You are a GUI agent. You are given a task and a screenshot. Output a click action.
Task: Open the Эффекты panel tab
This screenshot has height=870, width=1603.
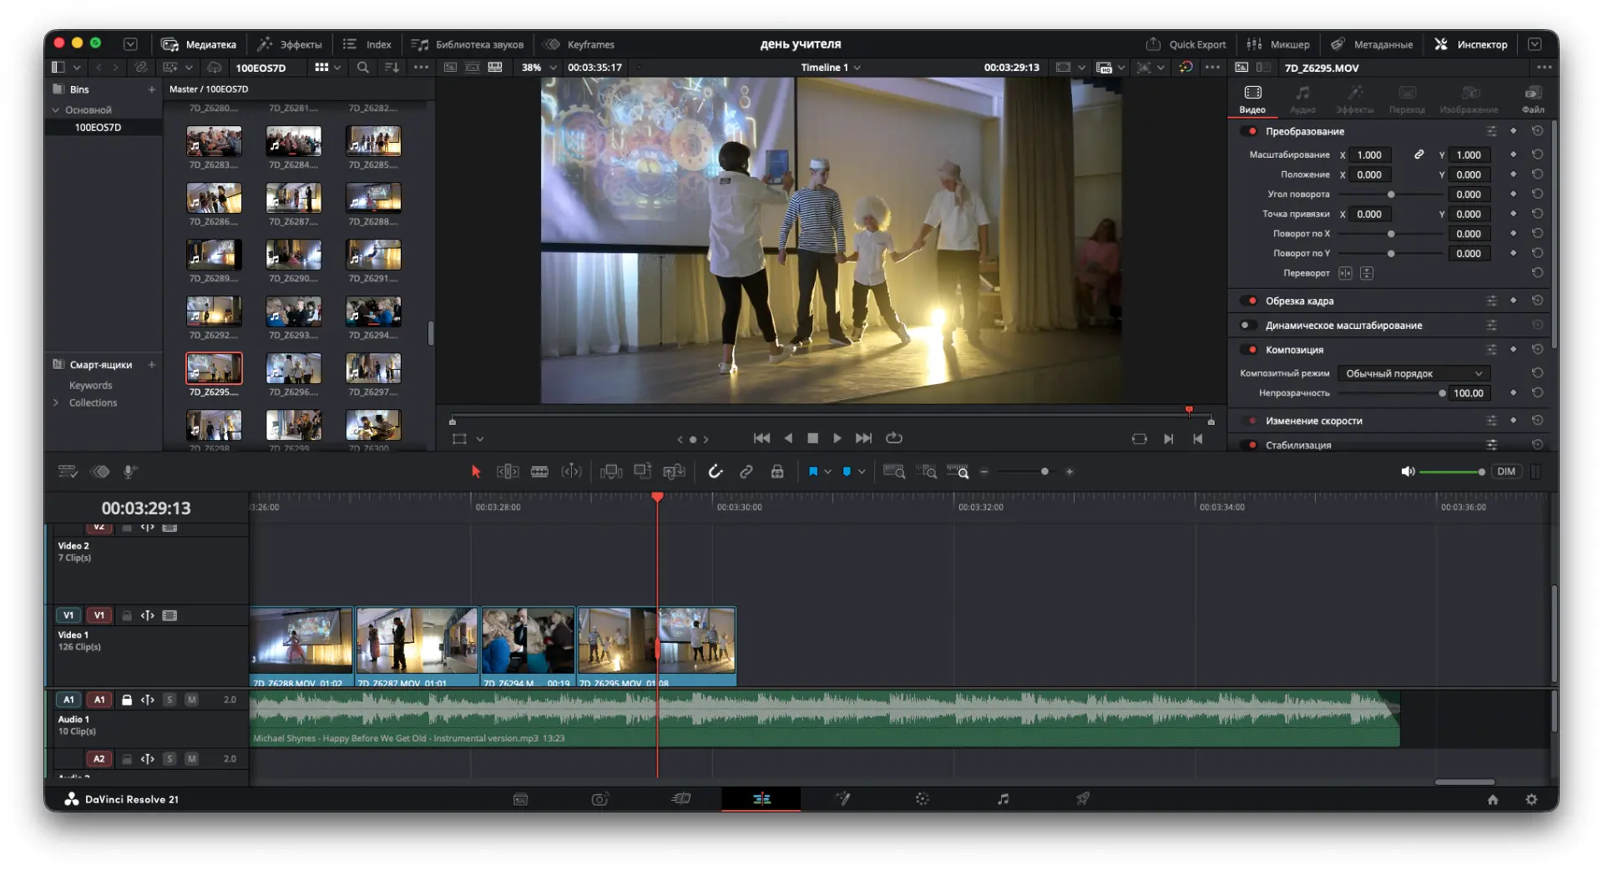pos(290,44)
